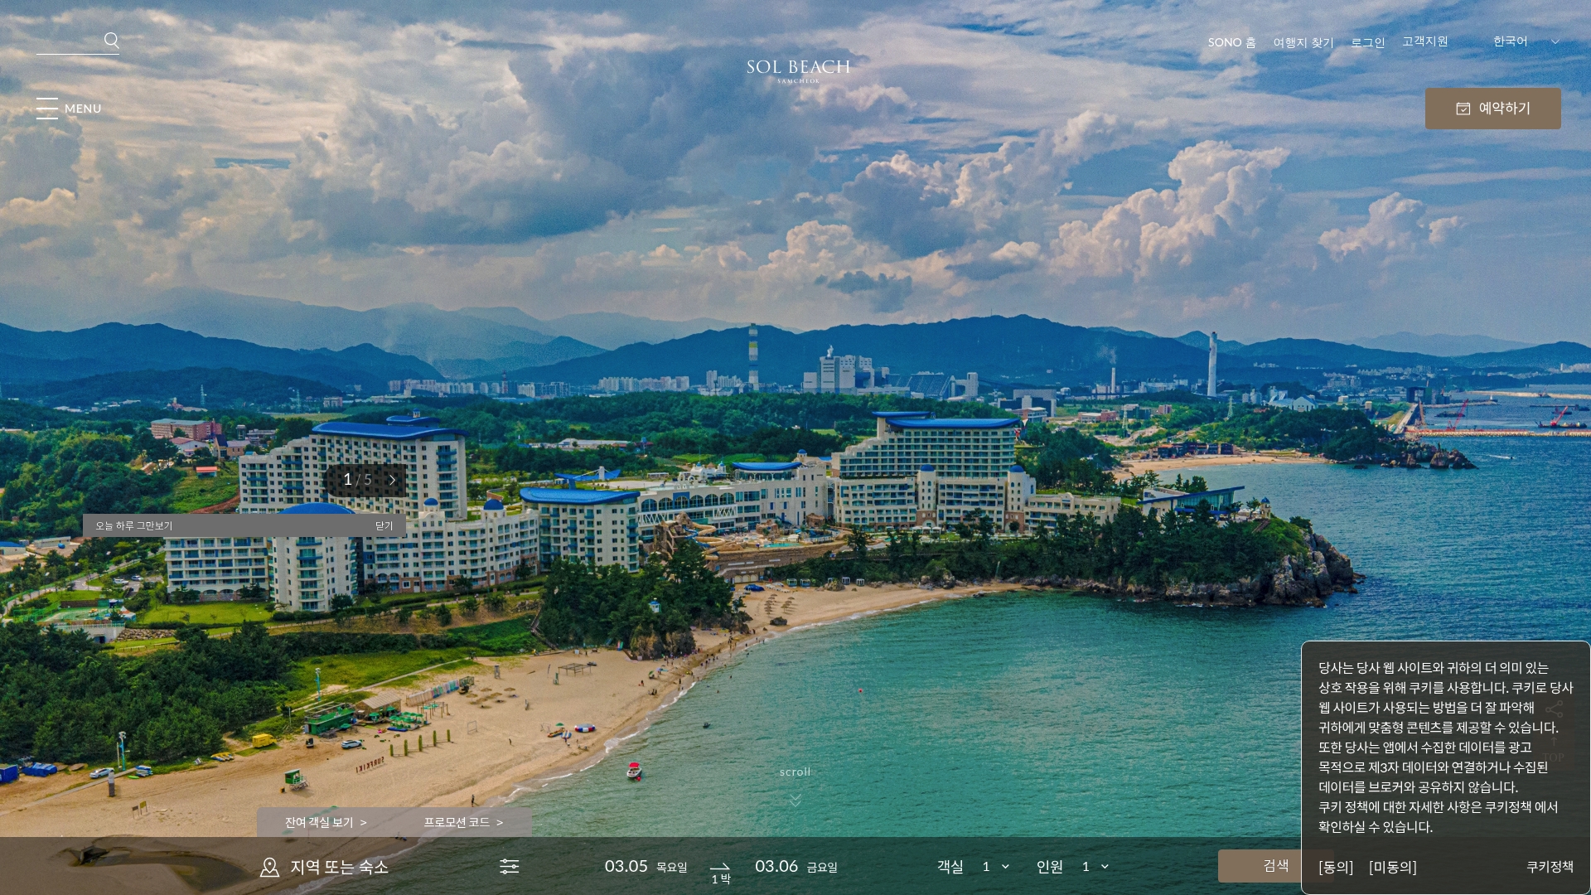Open the search filter sliders icon

click(x=509, y=867)
